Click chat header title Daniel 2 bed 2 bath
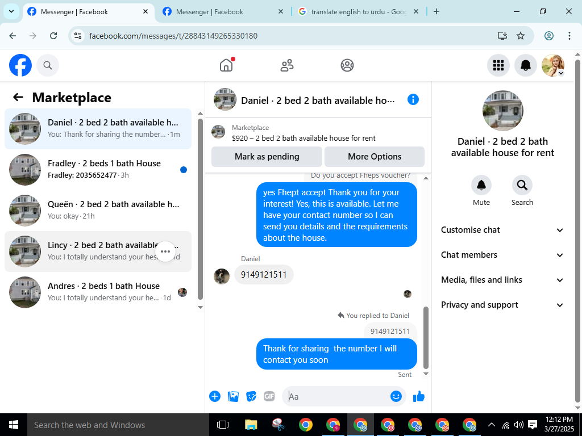This screenshot has height=436, width=582. click(x=318, y=100)
